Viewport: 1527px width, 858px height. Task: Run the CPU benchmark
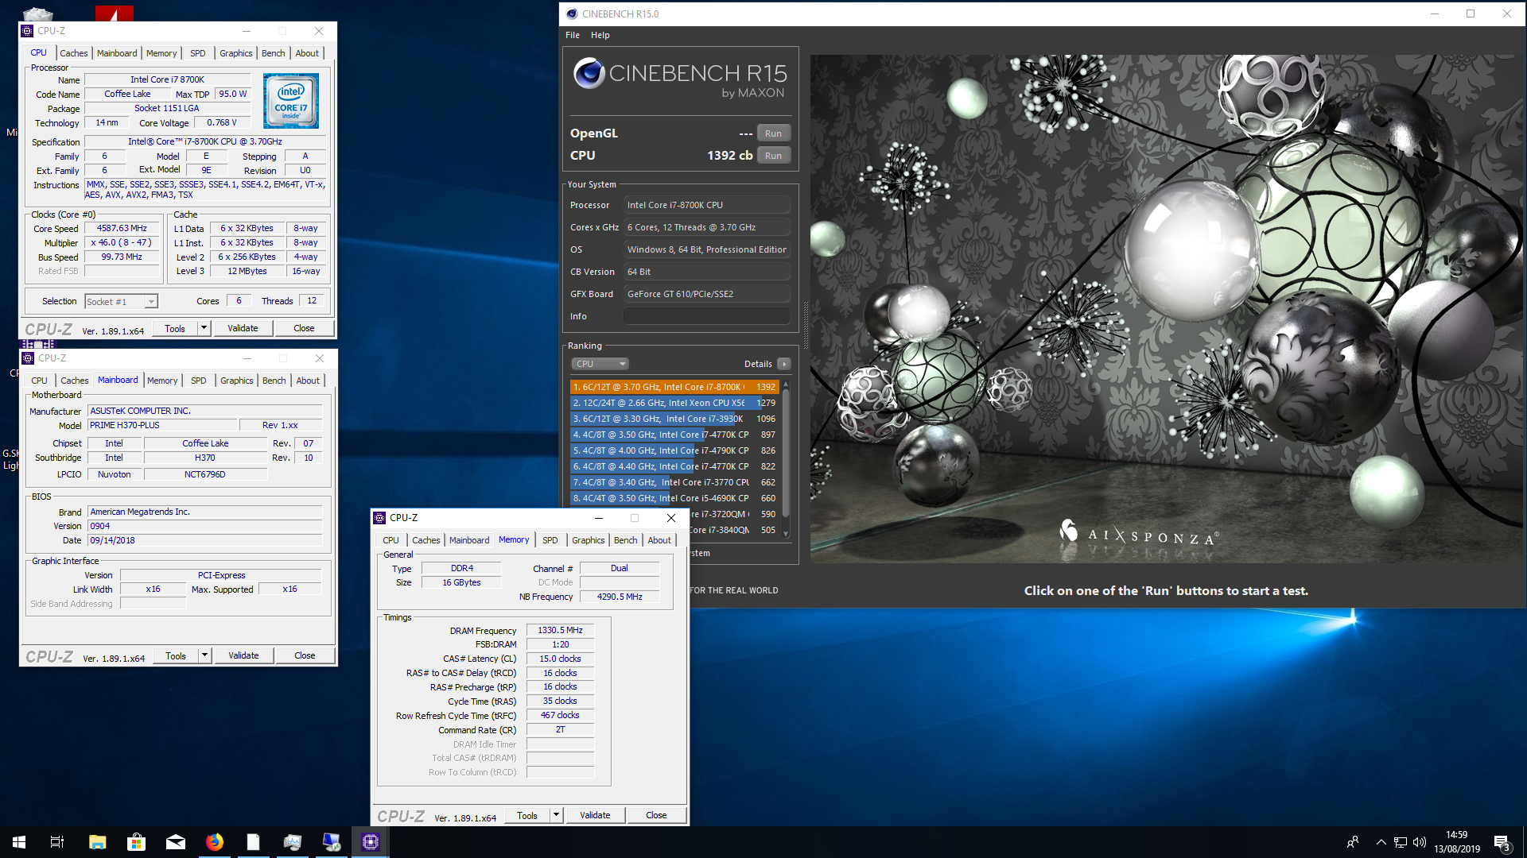773,156
